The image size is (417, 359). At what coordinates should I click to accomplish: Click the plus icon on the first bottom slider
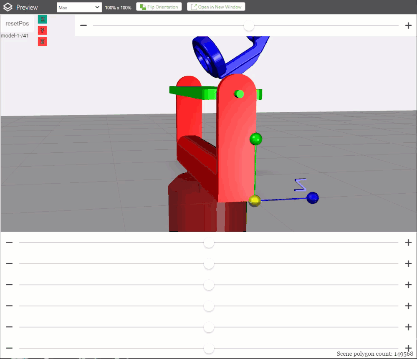408,243
